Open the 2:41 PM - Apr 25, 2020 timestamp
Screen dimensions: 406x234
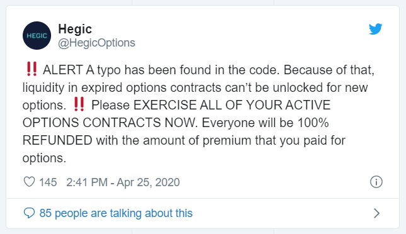(x=123, y=182)
